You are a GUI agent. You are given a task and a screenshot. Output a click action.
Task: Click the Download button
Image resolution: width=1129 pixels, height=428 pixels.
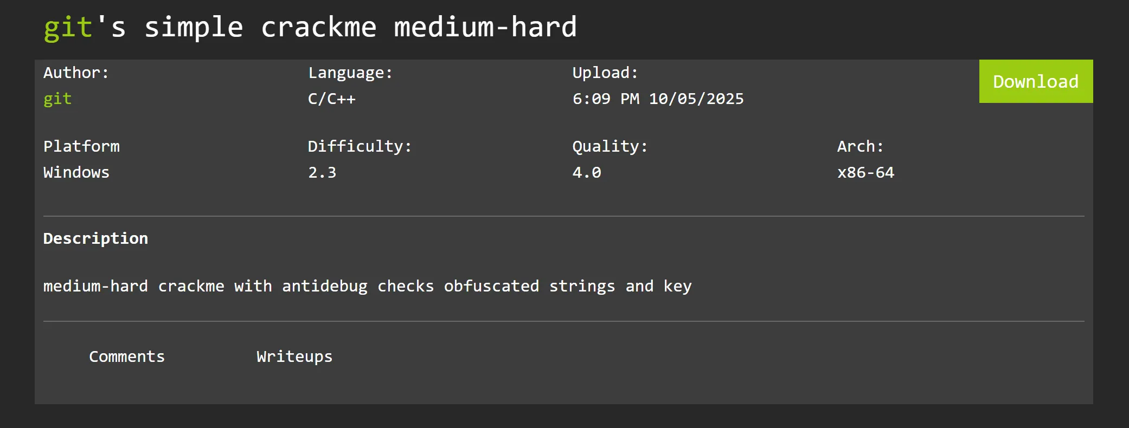tap(1036, 81)
